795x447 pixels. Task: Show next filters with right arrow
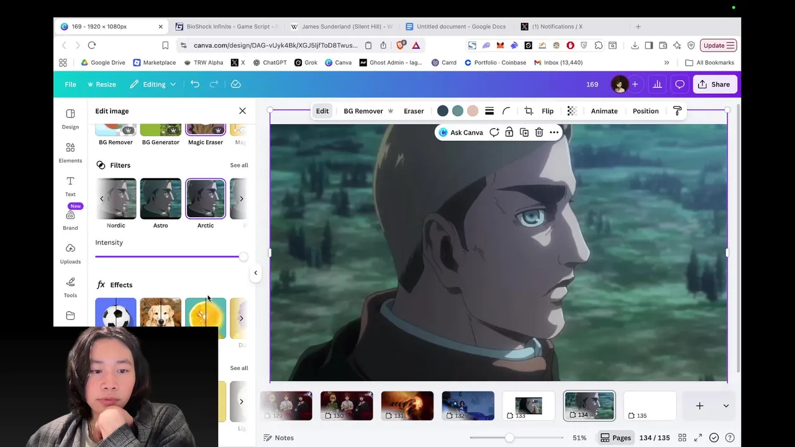click(x=241, y=199)
